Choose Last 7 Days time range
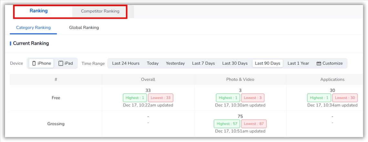The image size is (368, 142). (203, 63)
